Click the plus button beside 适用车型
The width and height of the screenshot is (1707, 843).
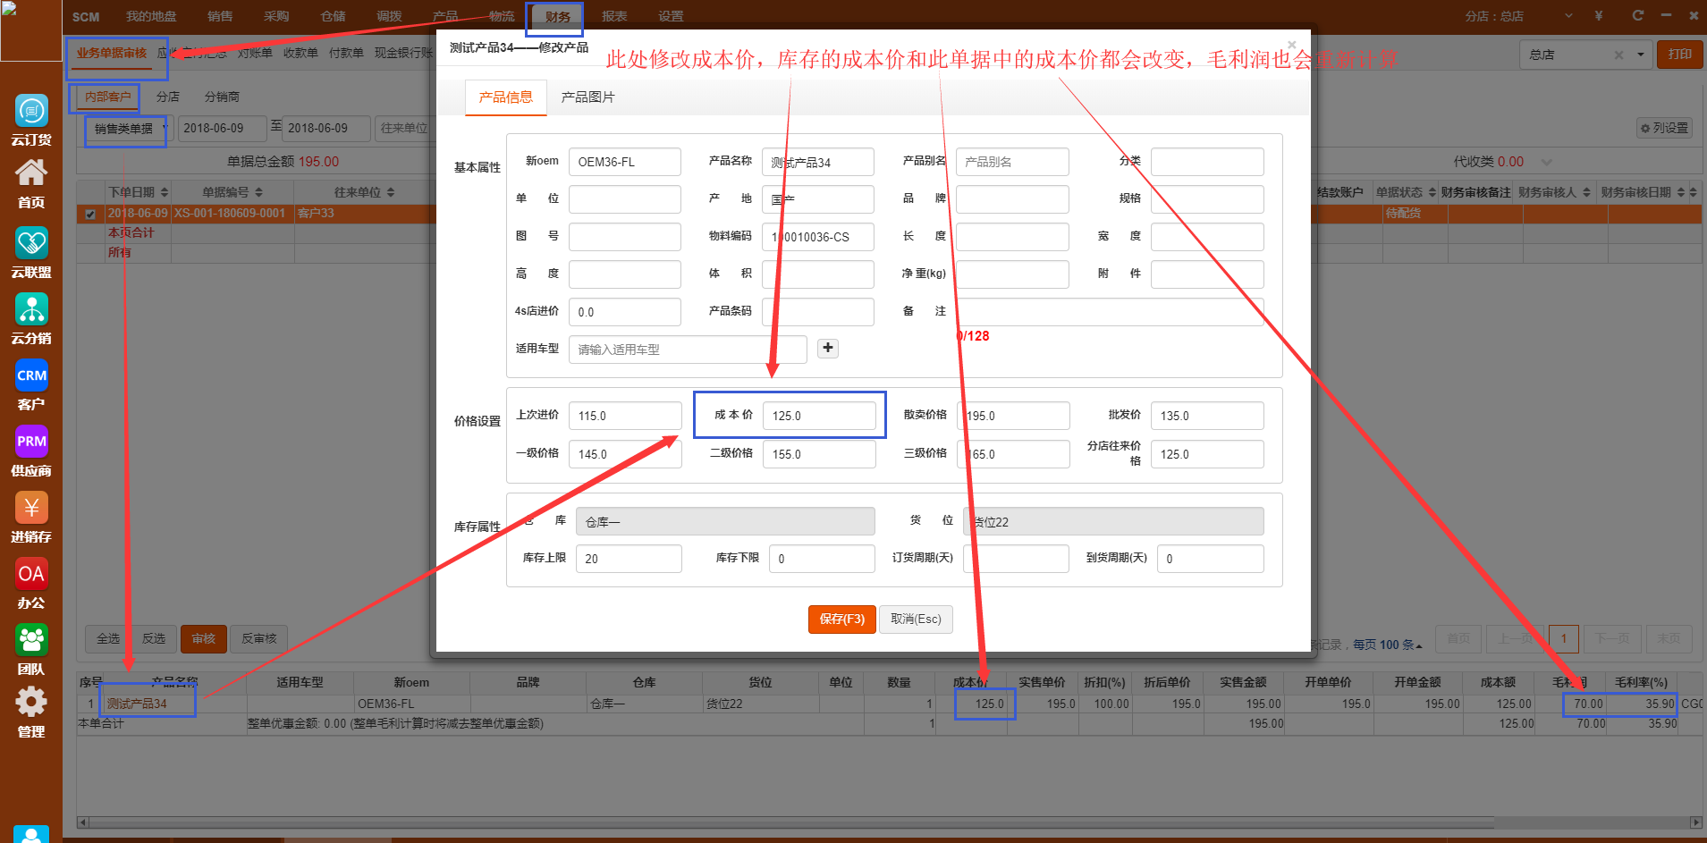point(828,348)
